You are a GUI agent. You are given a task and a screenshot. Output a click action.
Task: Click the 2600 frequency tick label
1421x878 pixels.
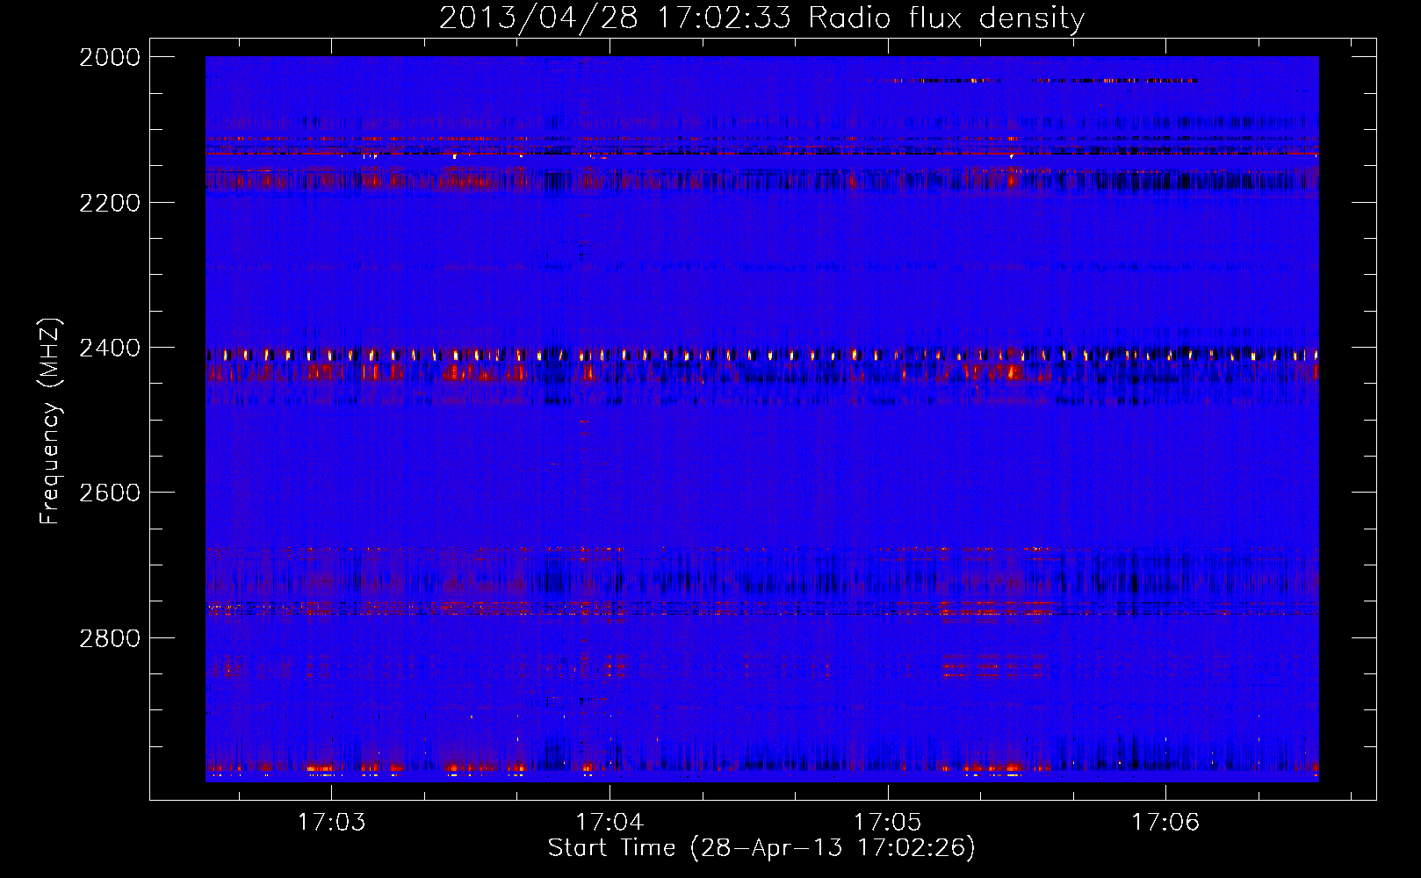(x=110, y=493)
